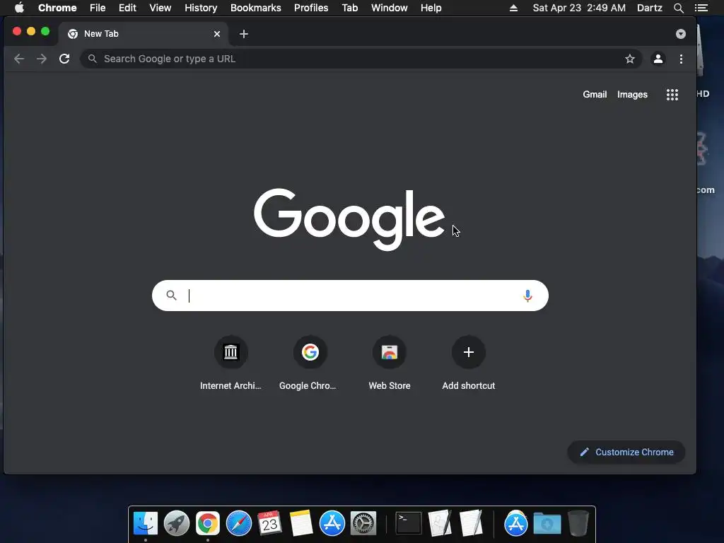Open the File menu
Screen dimensions: 724x543
click(x=98, y=8)
